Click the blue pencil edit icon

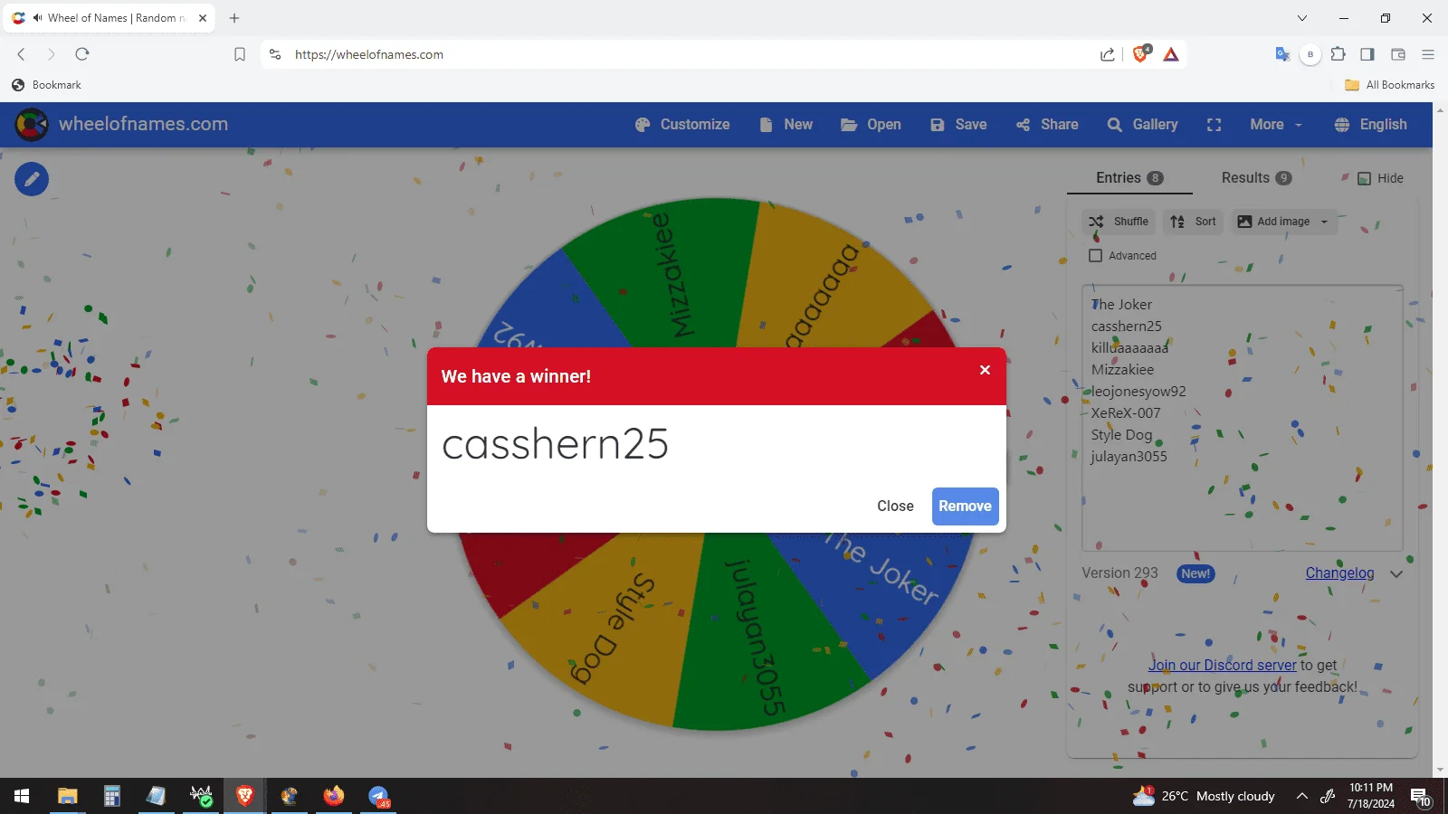(x=32, y=179)
